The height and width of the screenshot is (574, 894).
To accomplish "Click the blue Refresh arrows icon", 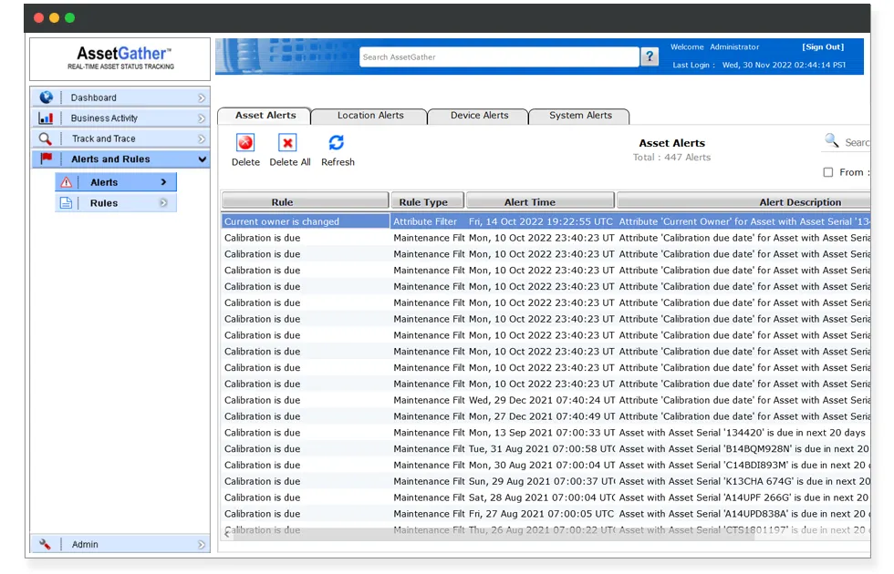I will point(337,142).
